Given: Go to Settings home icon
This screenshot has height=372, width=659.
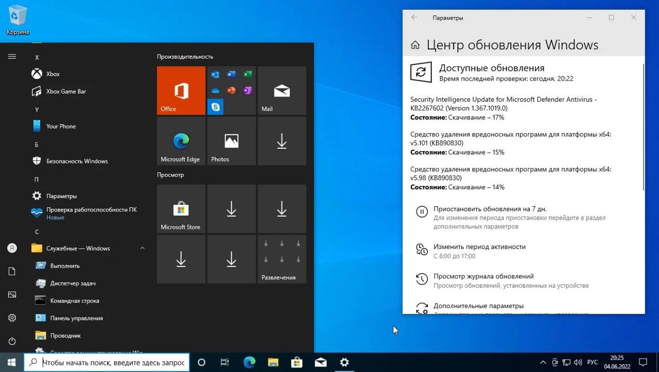Looking at the screenshot, I should click(415, 45).
